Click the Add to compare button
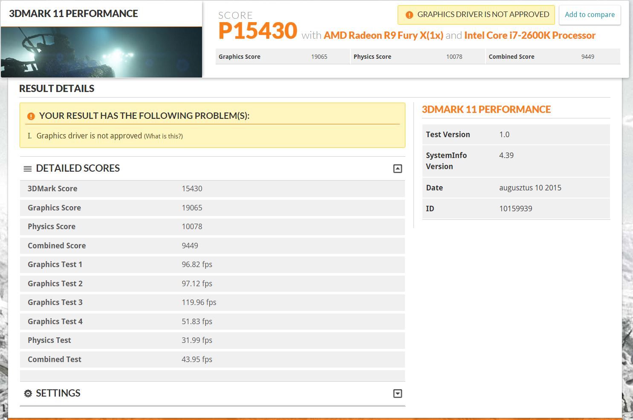Viewport: 633px width, 420px height. pos(590,15)
